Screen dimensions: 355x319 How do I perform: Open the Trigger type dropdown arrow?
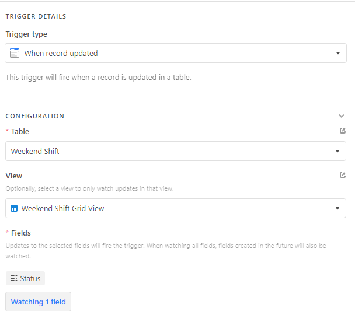pyautogui.click(x=338, y=53)
